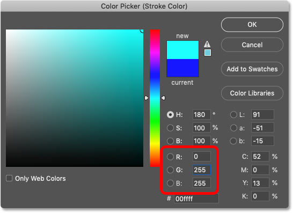Select the S saturation radio button
The width and height of the screenshot is (293, 213).
pyautogui.click(x=170, y=128)
